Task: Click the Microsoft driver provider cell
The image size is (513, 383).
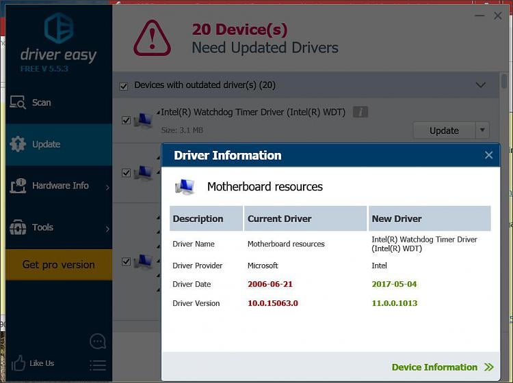Action: (263, 266)
